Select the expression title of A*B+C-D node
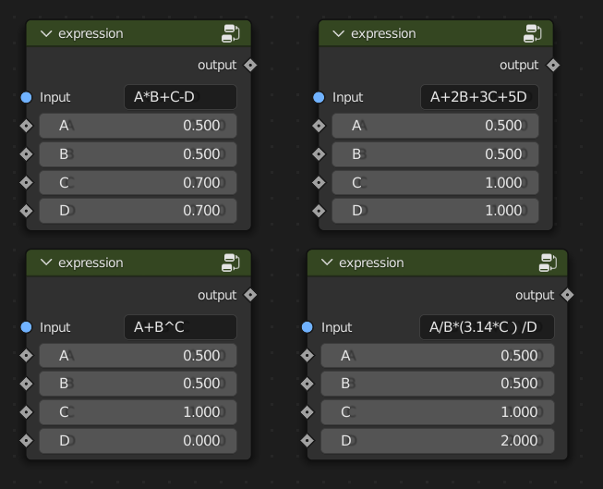Viewport: 603px width, 489px height. (x=90, y=34)
